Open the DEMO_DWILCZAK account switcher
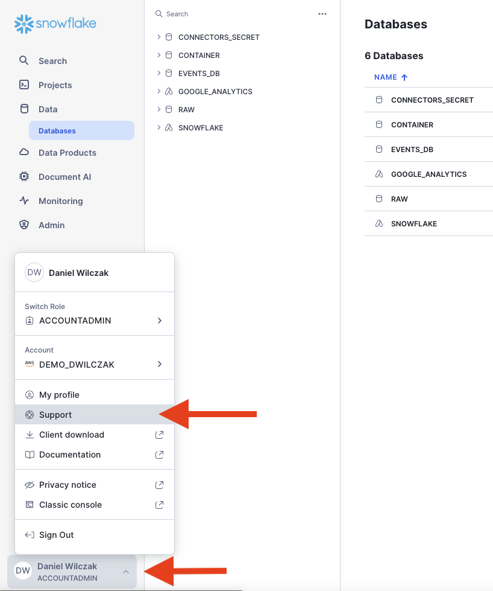Image resolution: width=493 pixels, height=591 pixels. click(160, 364)
